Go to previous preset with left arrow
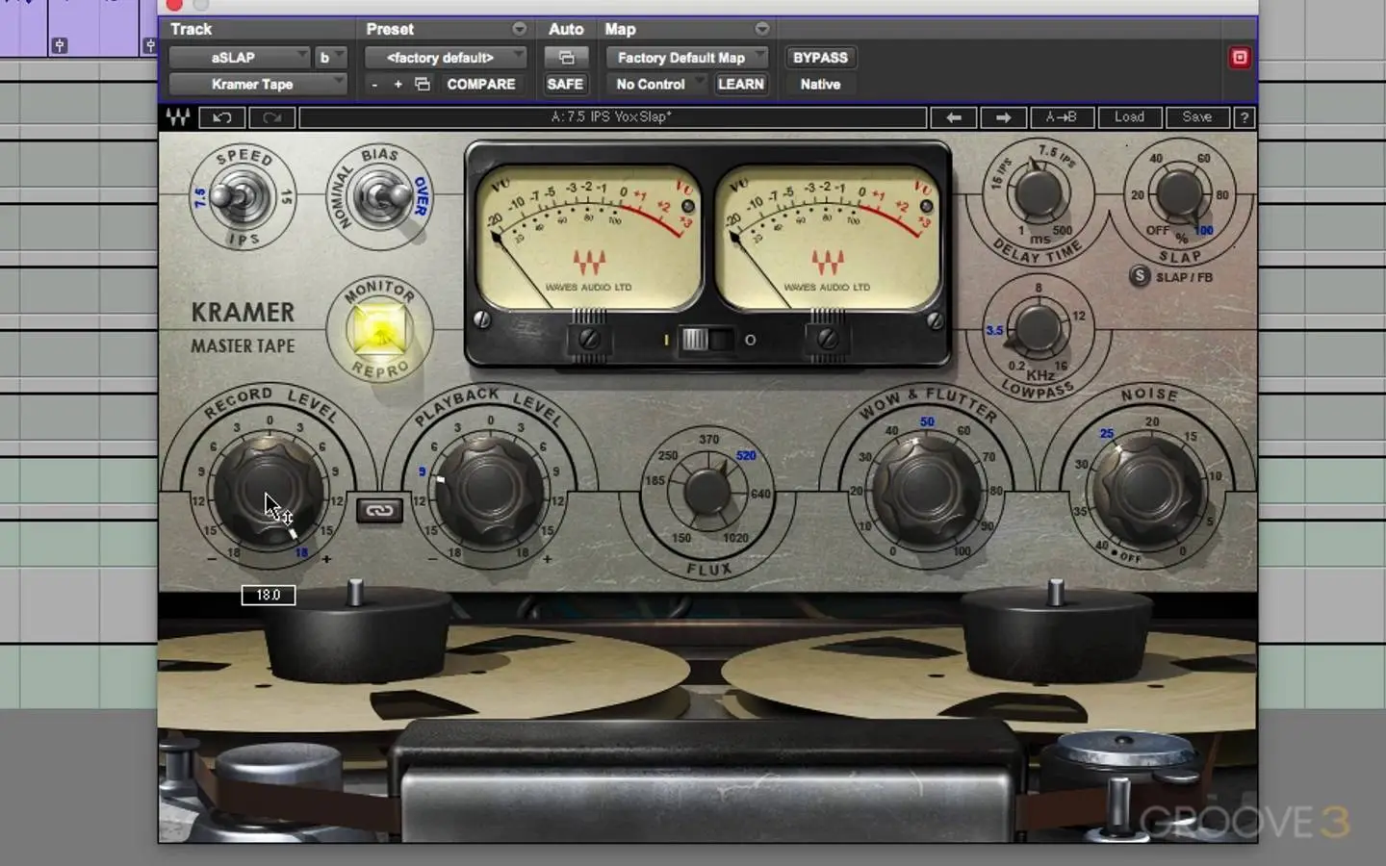Viewport: 1386px width, 866px height. [x=954, y=117]
